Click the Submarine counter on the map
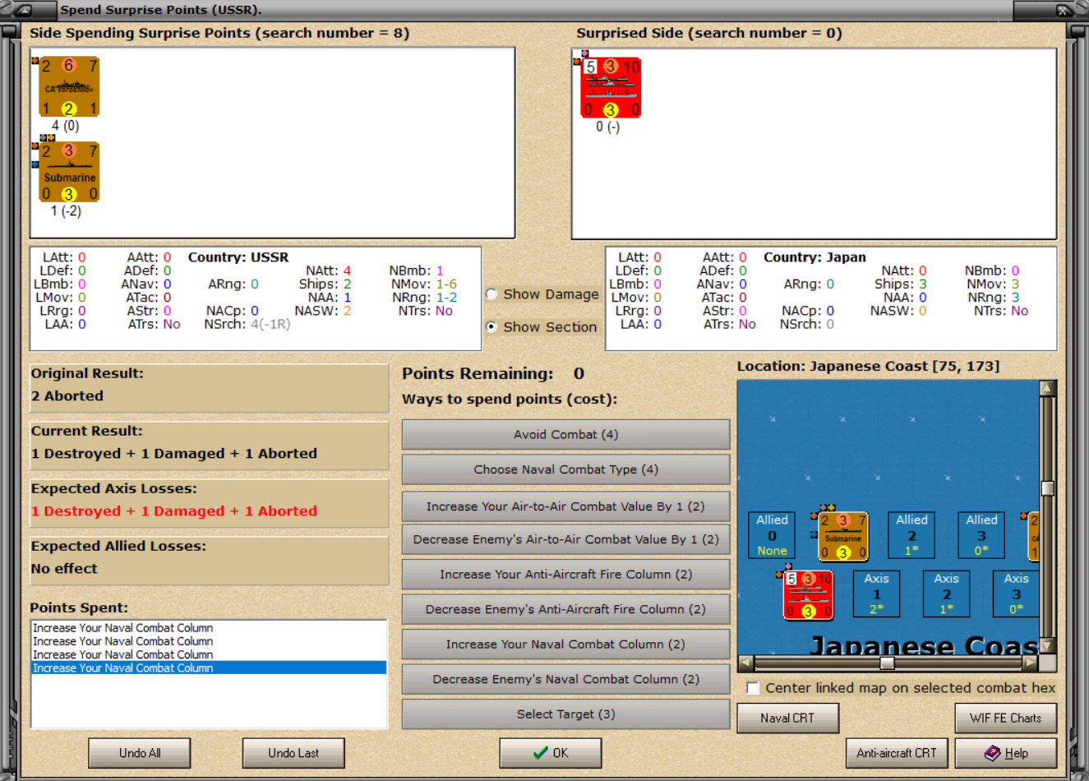 coord(843,536)
